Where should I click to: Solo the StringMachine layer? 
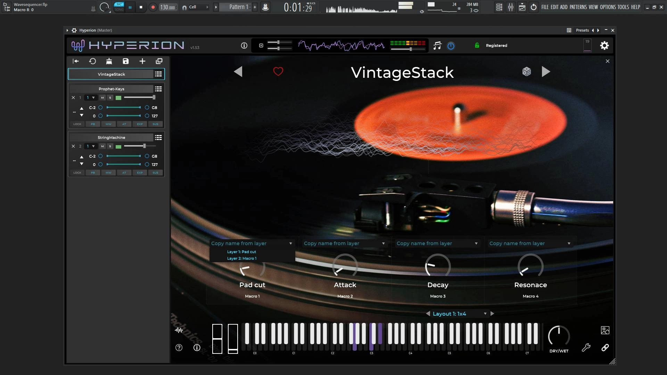(x=110, y=146)
